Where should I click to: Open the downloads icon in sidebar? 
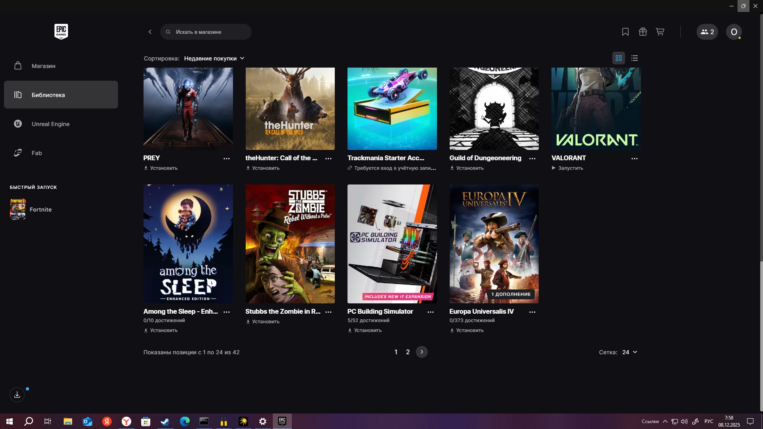click(17, 395)
